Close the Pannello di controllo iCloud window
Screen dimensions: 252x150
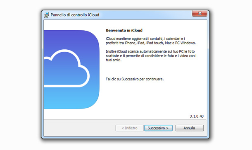200,13
